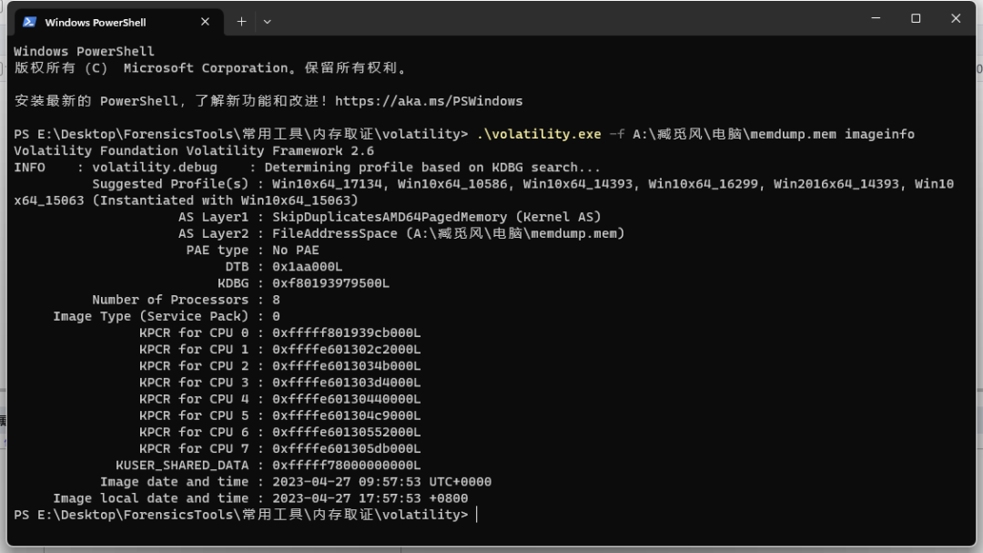Click Image date and time UTC value
Image resolution: width=983 pixels, height=553 pixels.
pyautogui.click(x=381, y=482)
